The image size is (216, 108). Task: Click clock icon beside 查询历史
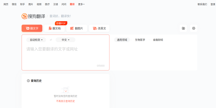28,81
